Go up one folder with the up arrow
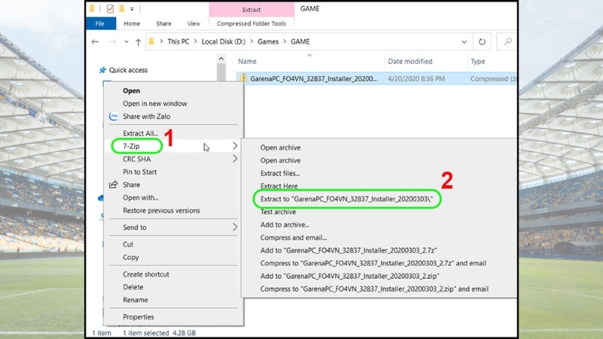 [x=137, y=41]
